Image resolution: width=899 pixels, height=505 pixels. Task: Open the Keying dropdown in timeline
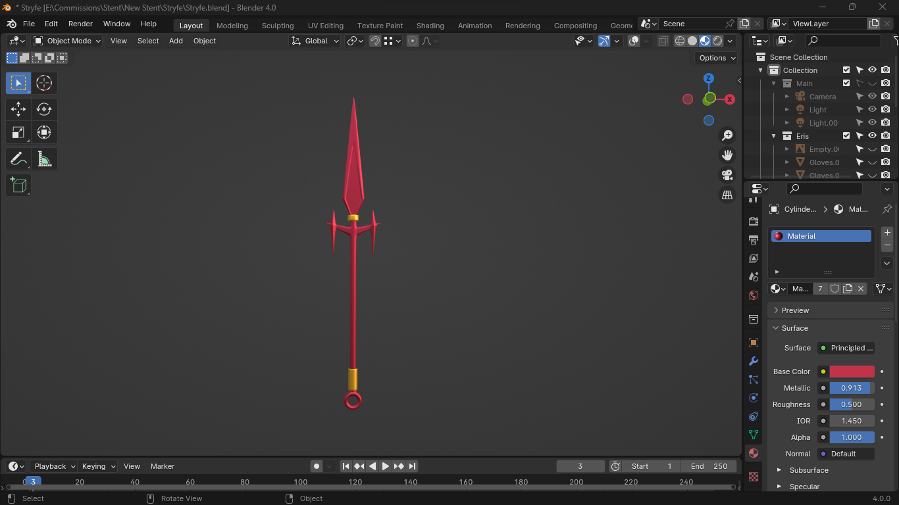click(97, 466)
